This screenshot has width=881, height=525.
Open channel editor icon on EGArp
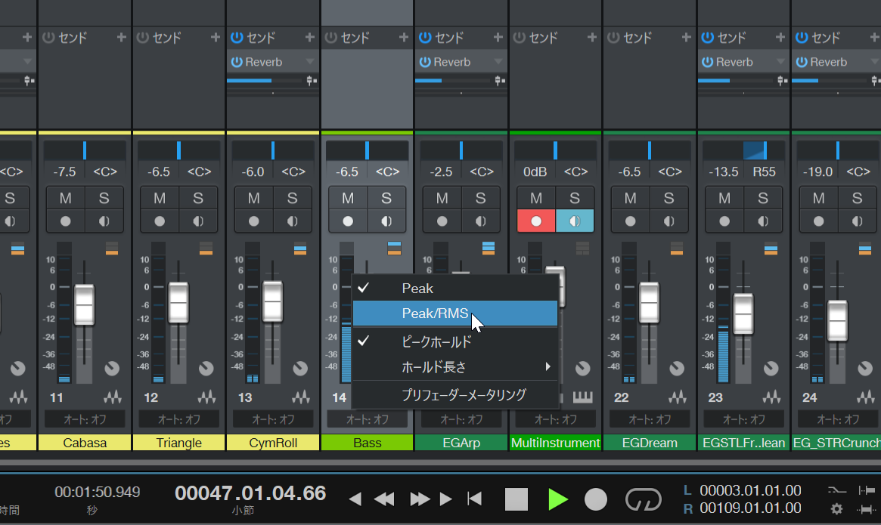(x=489, y=248)
